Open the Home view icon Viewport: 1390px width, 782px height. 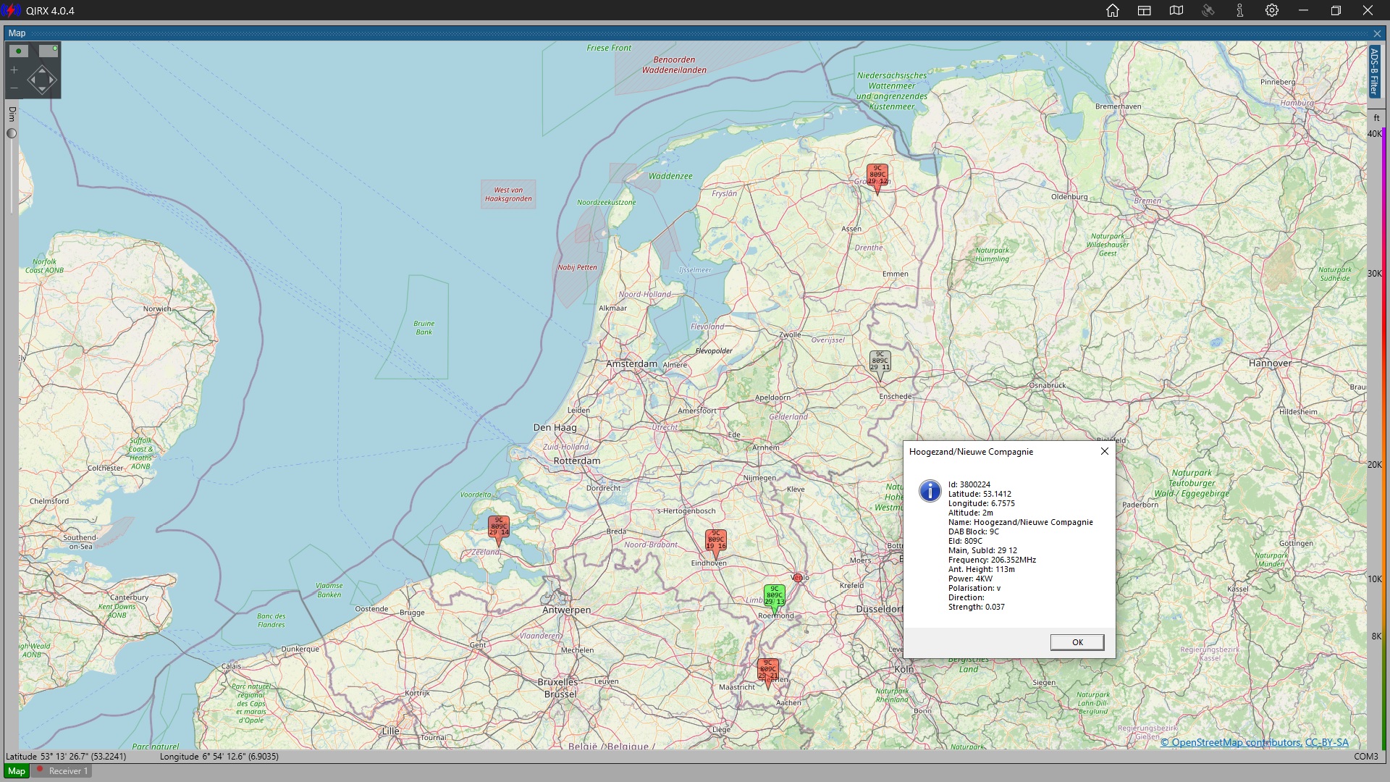(1113, 11)
